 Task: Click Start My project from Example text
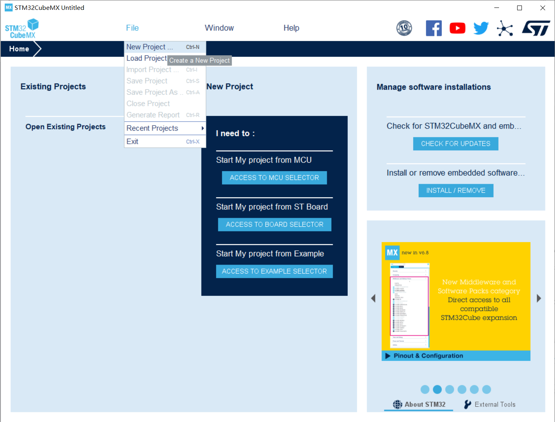click(270, 254)
